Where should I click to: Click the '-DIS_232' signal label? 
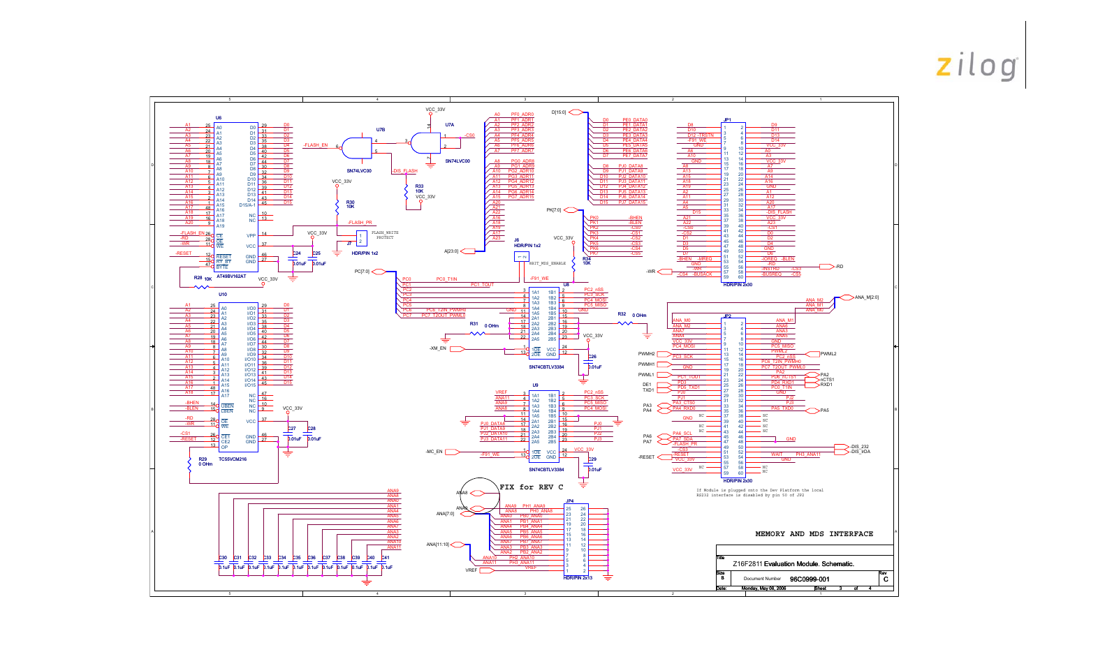[x=859, y=446]
